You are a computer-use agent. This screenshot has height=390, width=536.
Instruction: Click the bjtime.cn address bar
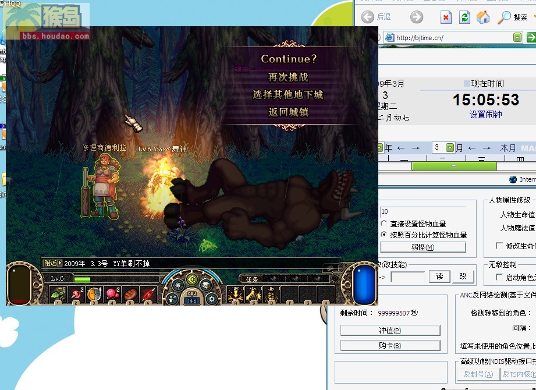tap(454, 37)
